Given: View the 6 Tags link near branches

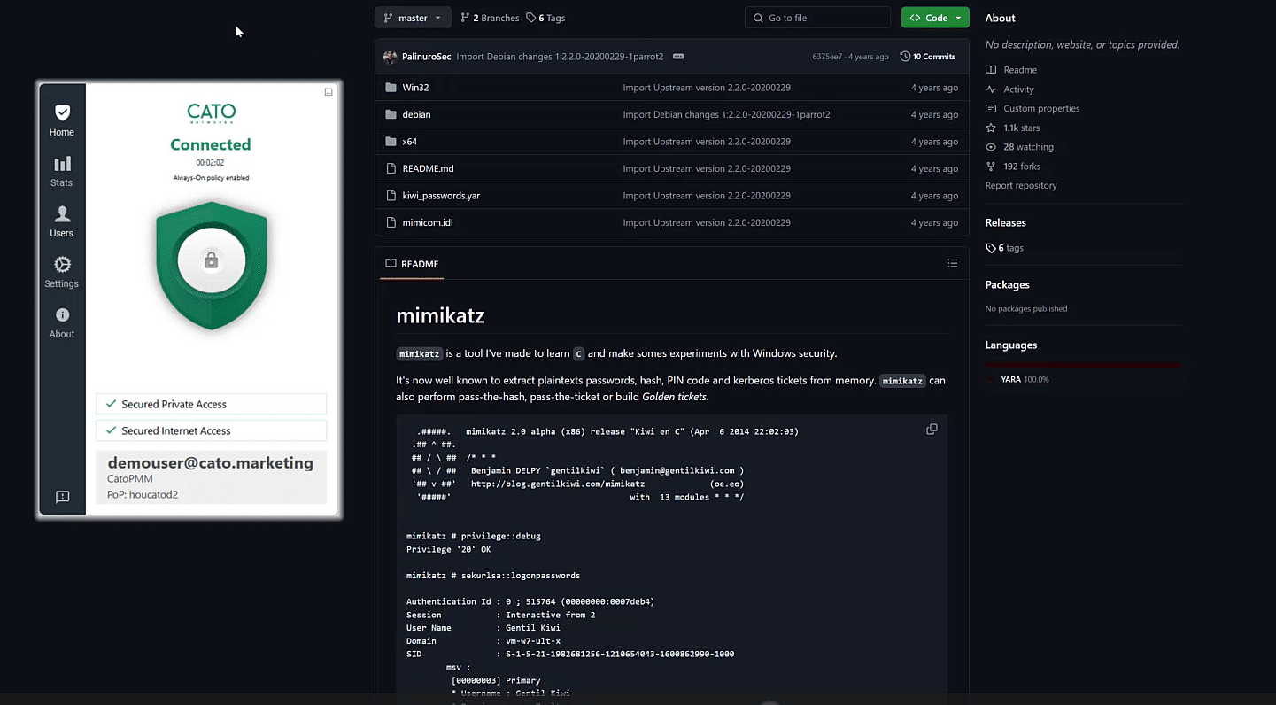Looking at the screenshot, I should coord(545,18).
